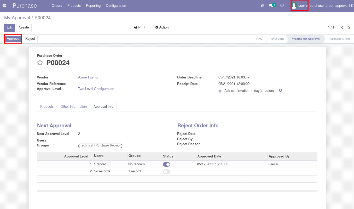Open the Azure Interior vendor link
This screenshot has width=354, height=209.
(88, 77)
